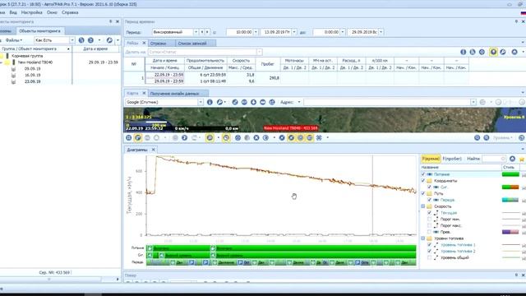Image resolution: width=526 pixels, height=296 pixels.
Task: Click the Russian flag language icon
Action: [523, 13]
